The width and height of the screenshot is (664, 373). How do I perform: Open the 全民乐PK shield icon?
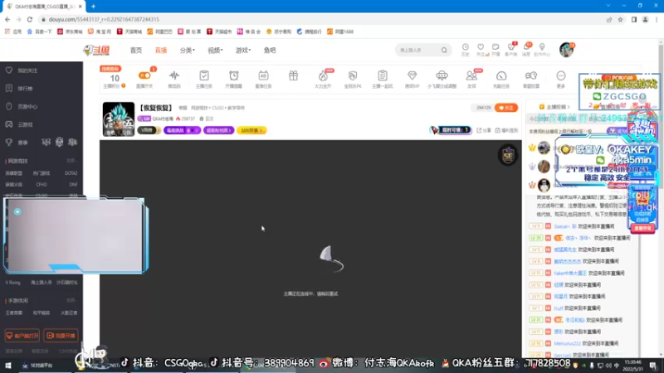tap(353, 75)
